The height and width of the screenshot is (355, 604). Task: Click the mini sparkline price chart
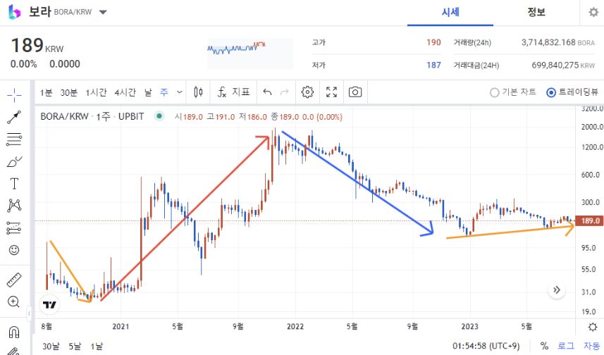(250, 54)
